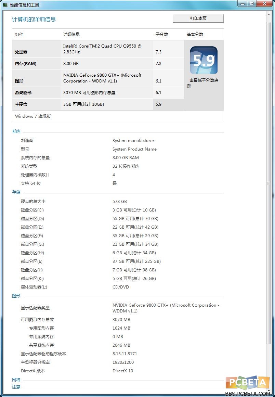Click the 媒体驱动器(L:) label
Viewport: 275px width, 397px height.
(34, 287)
